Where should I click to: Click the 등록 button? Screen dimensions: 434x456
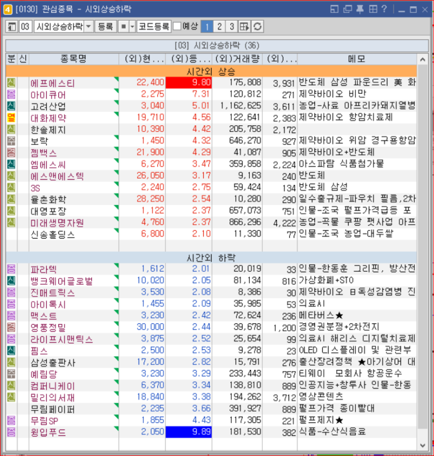point(106,27)
